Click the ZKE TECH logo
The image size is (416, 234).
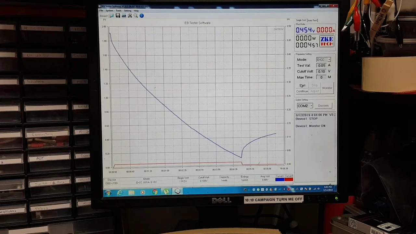pos(327,41)
